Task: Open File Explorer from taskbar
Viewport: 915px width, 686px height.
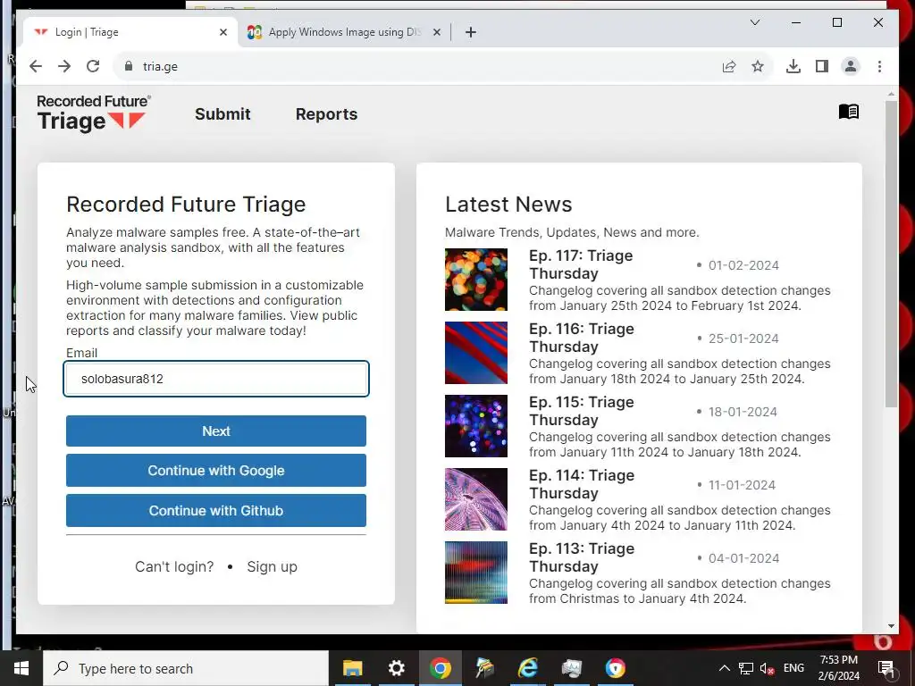Action: tap(352, 668)
